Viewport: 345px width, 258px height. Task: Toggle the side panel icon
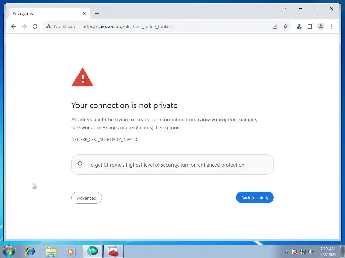point(310,26)
